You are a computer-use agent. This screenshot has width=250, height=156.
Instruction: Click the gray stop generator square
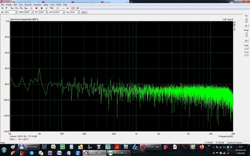46,8
